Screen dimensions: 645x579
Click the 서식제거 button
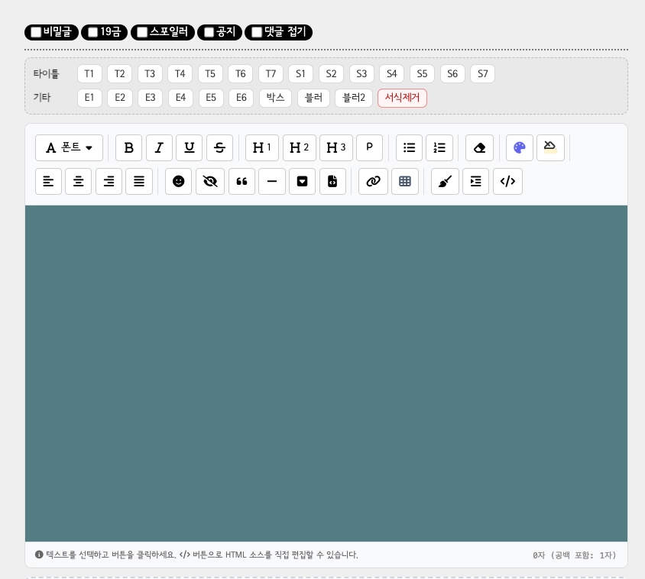coord(402,98)
